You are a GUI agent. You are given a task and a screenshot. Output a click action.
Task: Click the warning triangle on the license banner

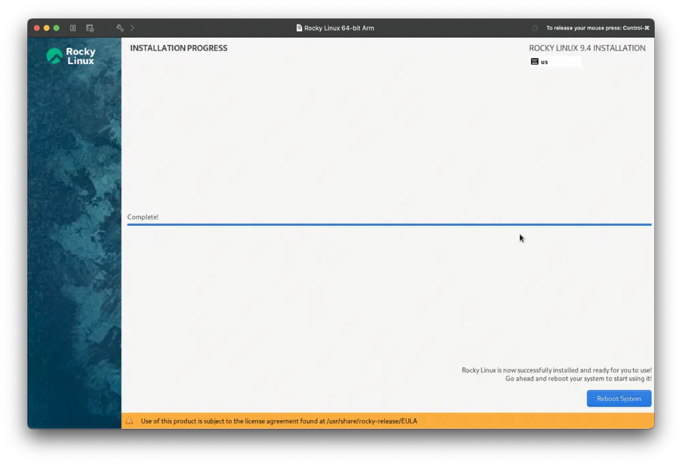130,421
